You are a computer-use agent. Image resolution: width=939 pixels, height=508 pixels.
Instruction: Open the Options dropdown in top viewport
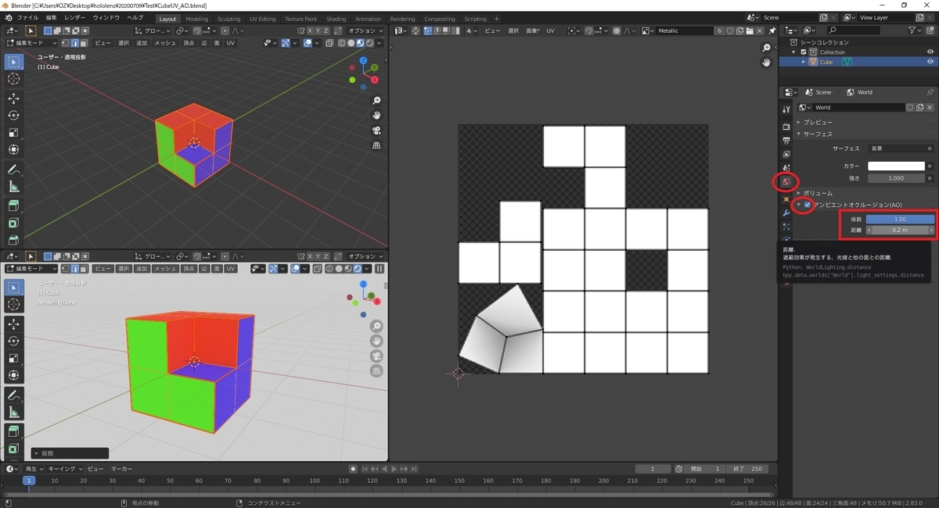365,30
